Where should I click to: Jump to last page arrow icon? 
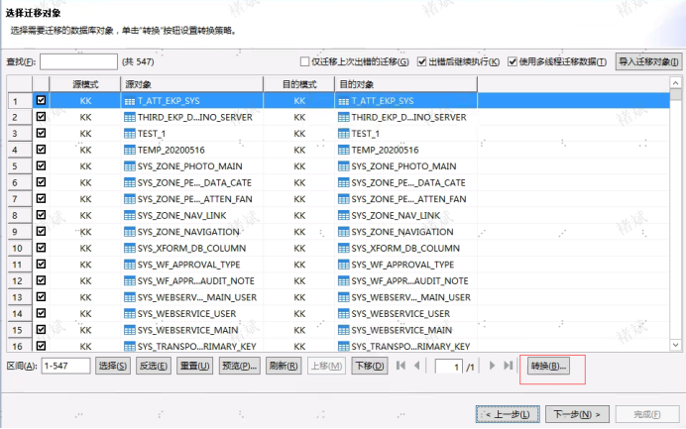click(x=508, y=366)
